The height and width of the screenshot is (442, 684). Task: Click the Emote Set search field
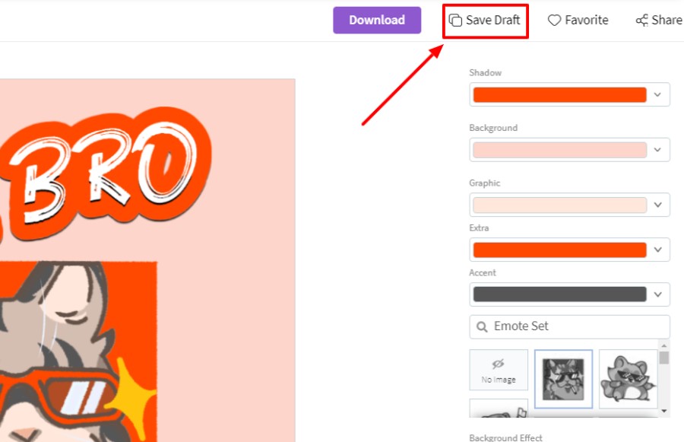pyautogui.click(x=569, y=326)
